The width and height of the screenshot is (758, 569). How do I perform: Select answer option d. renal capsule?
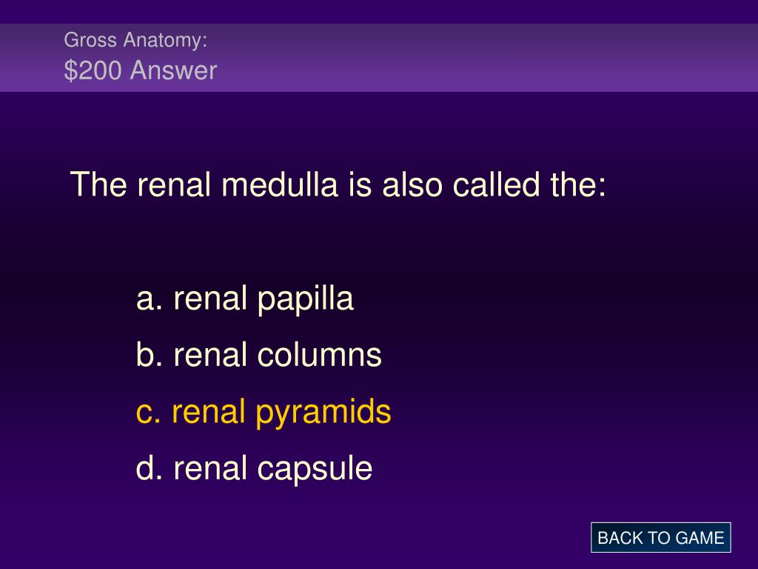pos(255,468)
